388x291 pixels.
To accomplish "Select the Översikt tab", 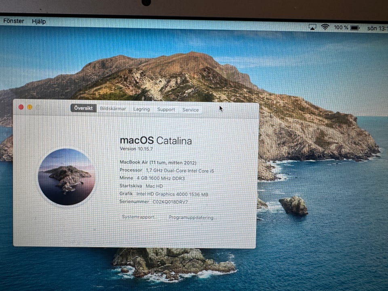I will pyautogui.click(x=83, y=108).
